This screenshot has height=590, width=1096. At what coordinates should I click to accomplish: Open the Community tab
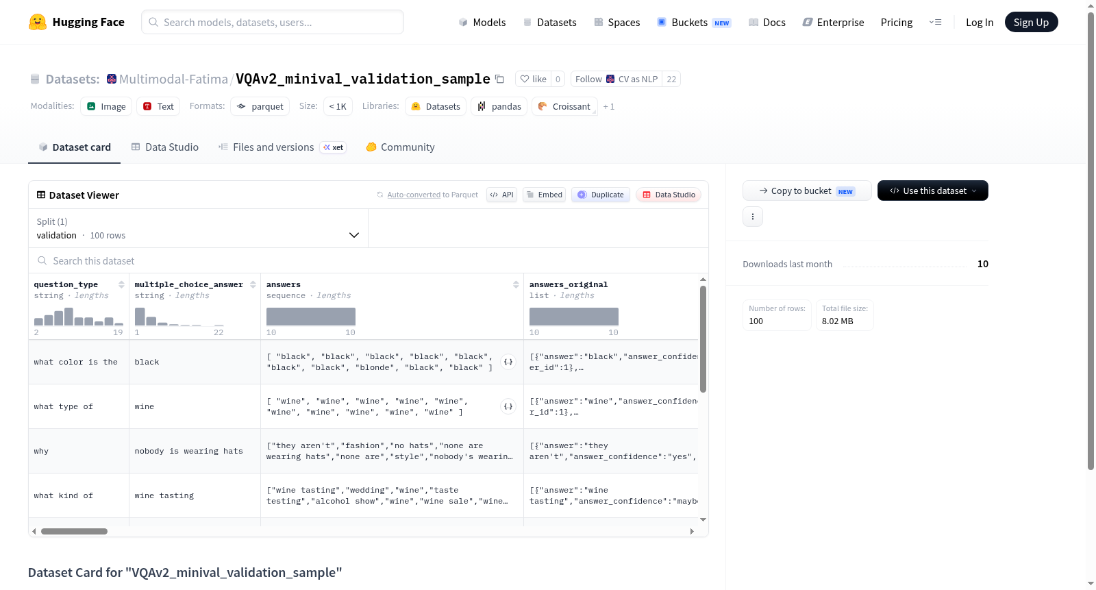[x=400, y=147]
